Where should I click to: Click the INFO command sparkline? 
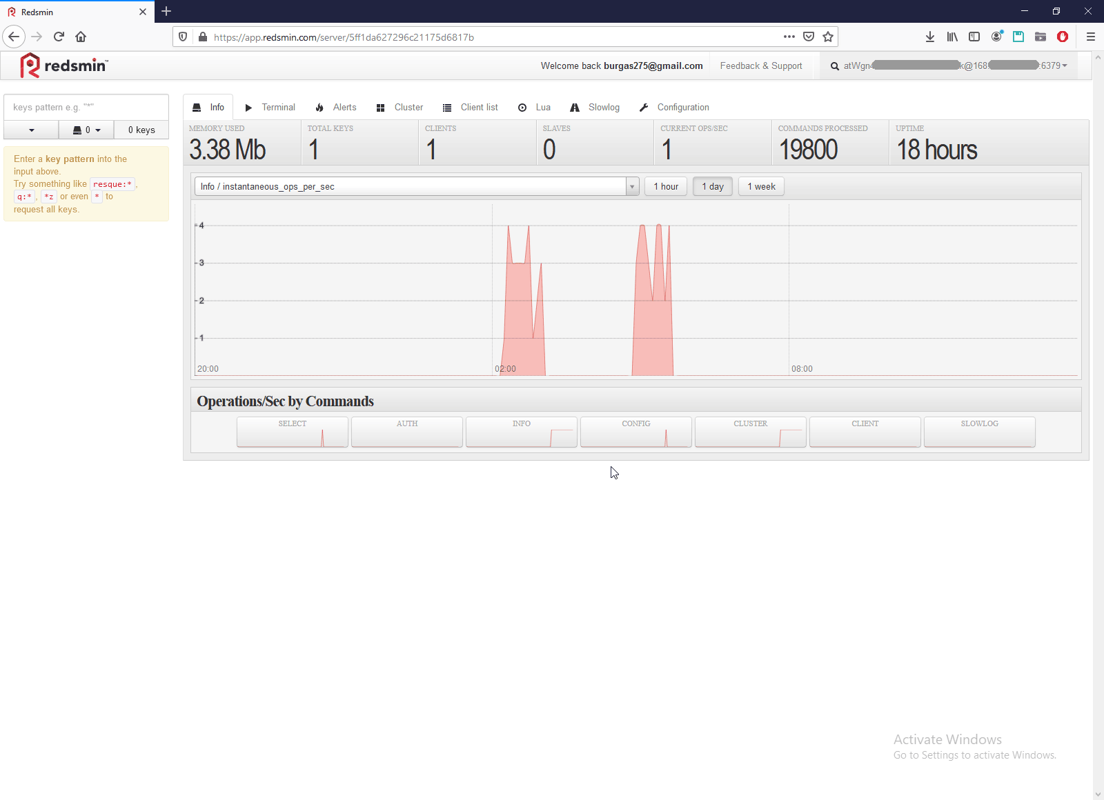522,432
